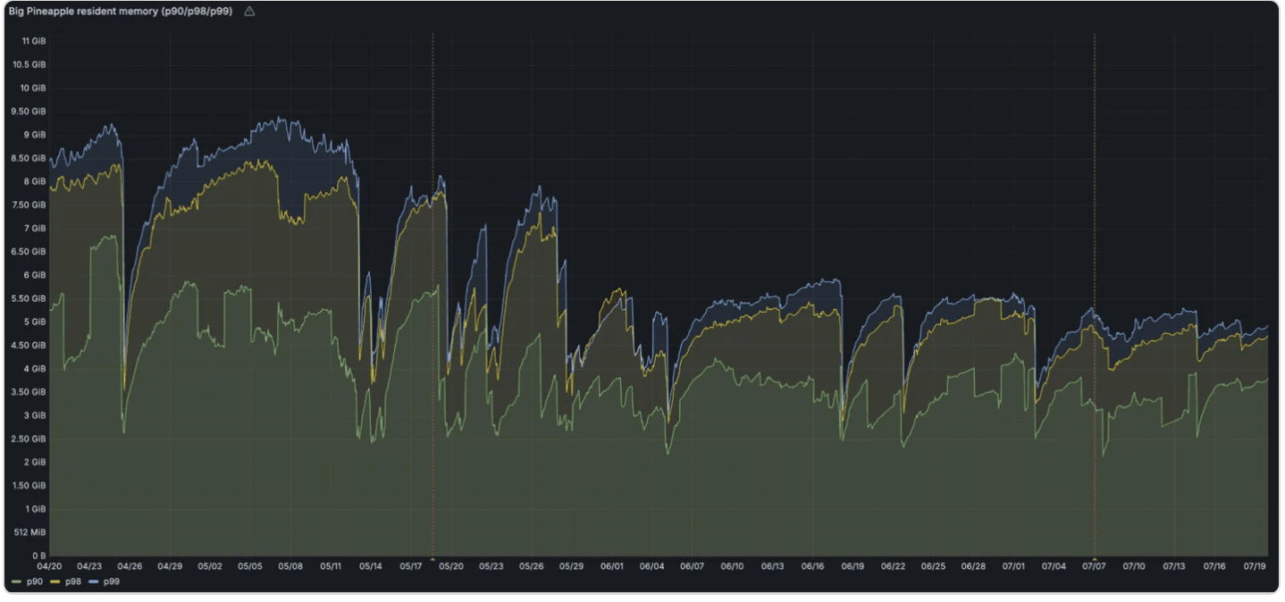
Task: Click the 3 GiB y-axis label
Action: click(x=36, y=415)
